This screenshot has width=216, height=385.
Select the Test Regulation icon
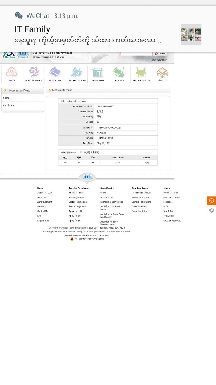(x=141, y=73)
